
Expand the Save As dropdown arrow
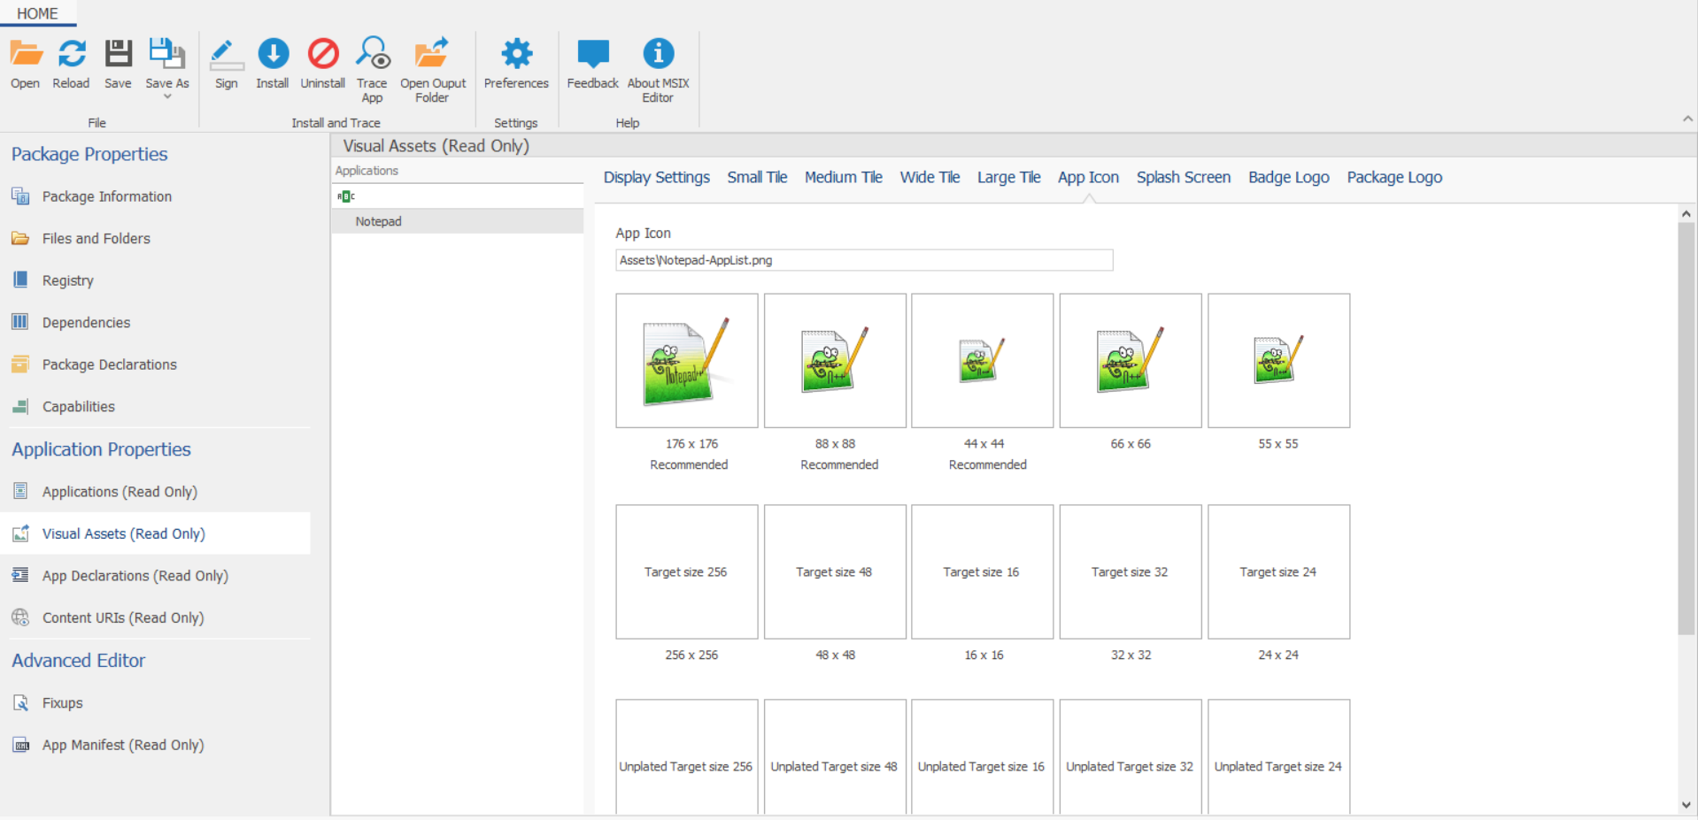pyautogui.click(x=167, y=96)
